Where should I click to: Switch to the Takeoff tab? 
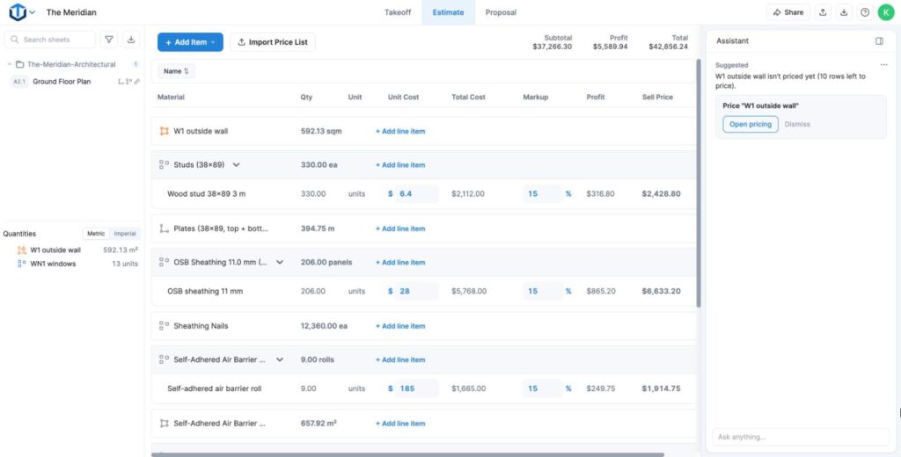pyautogui.click(x=398, y=12)
